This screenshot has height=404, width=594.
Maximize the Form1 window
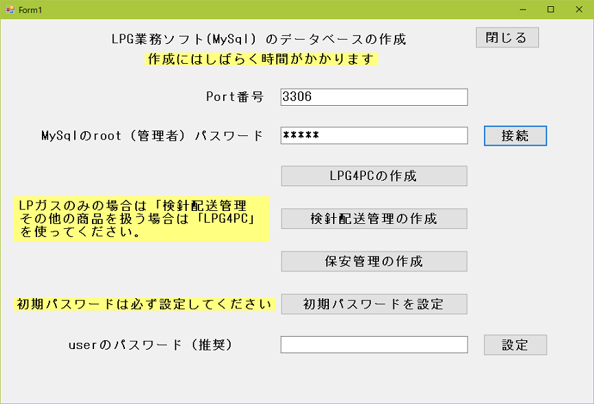pyautogui.click(x=551, y=10)
